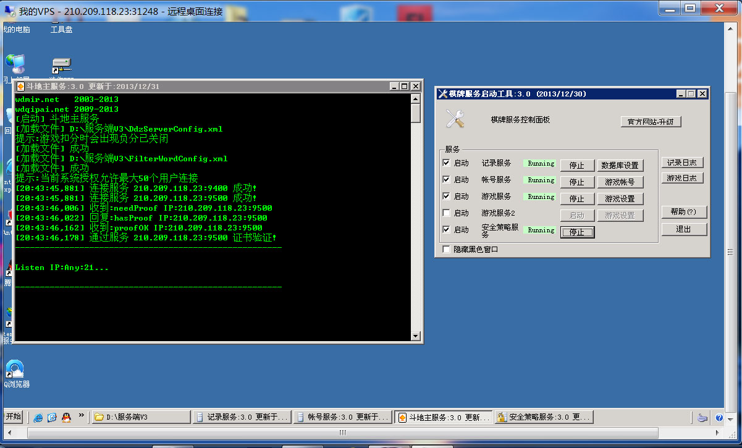This screenshot has height=448, width=742.
Task: Click Running status of 安全策略服务
Action: click(x=540, y=230)
